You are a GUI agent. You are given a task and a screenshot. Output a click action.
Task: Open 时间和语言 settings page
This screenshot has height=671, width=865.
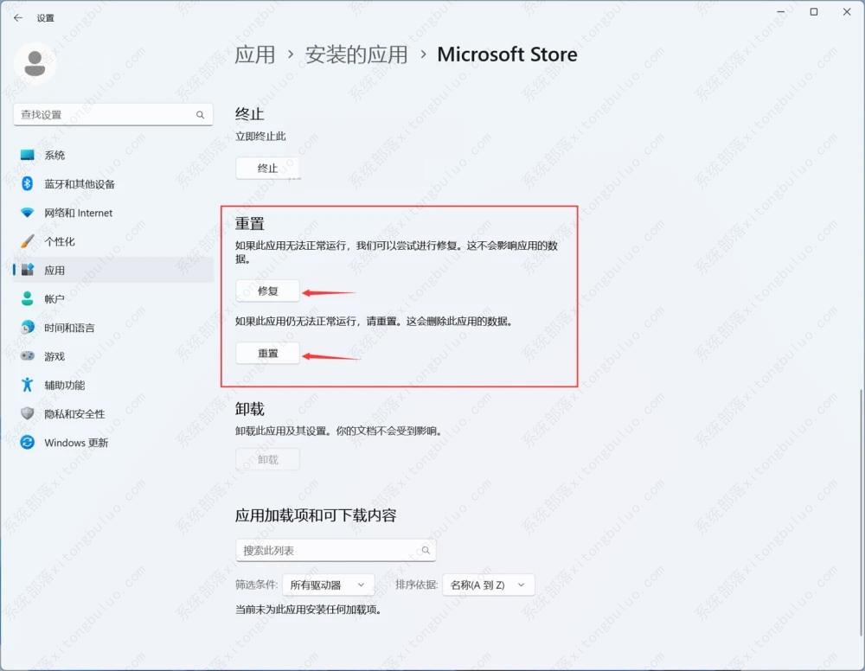tap(69, 328)
